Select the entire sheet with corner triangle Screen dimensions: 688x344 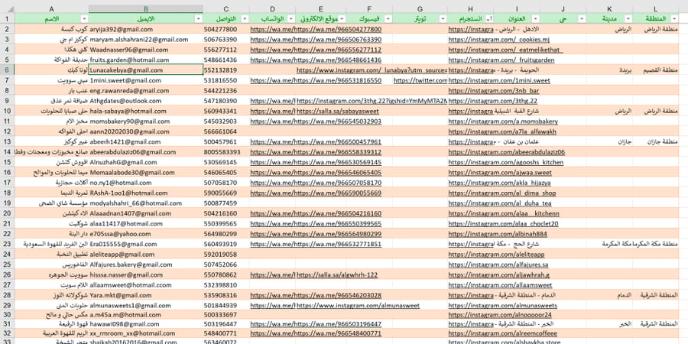(x=7, y=8)
